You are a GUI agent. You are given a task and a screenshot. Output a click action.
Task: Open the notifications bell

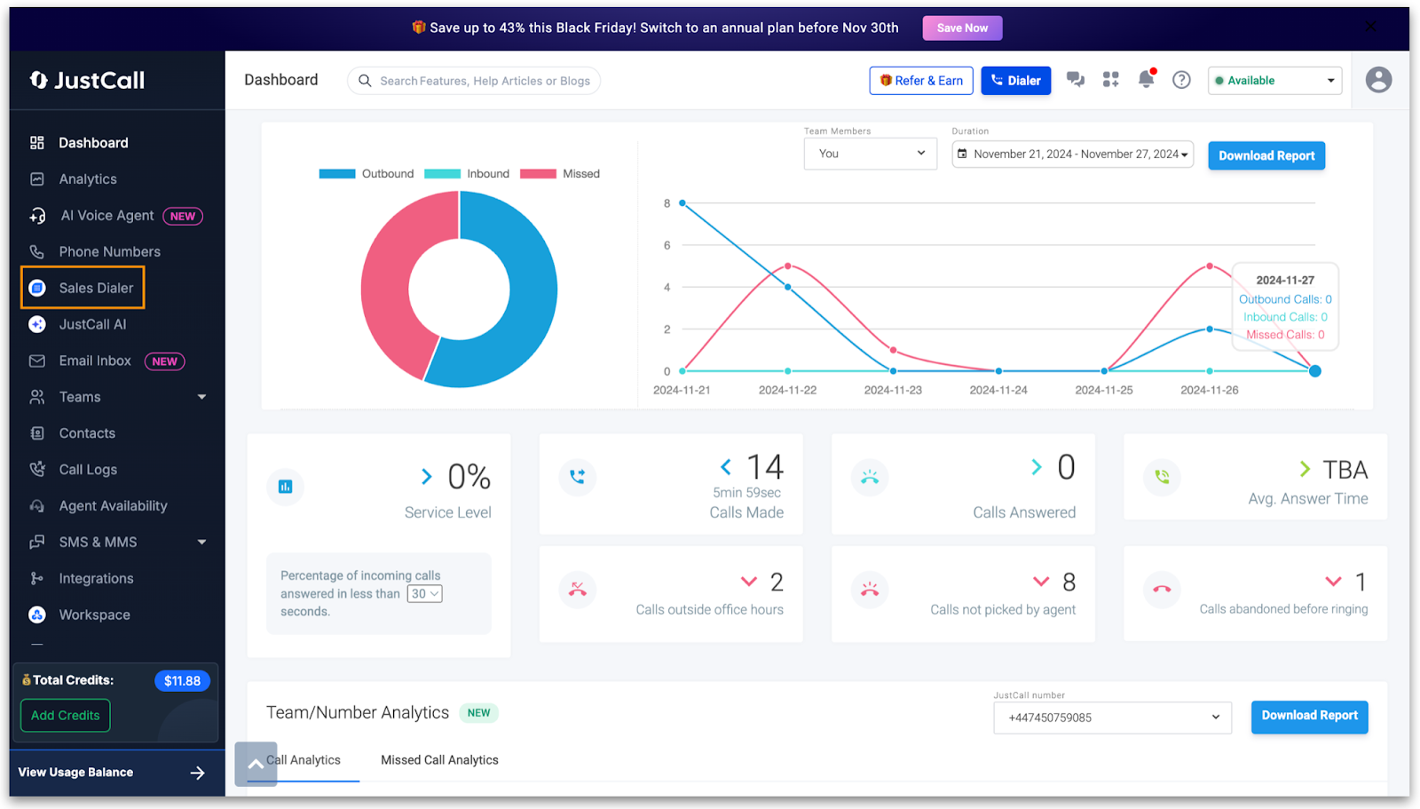pos(1147,79)
